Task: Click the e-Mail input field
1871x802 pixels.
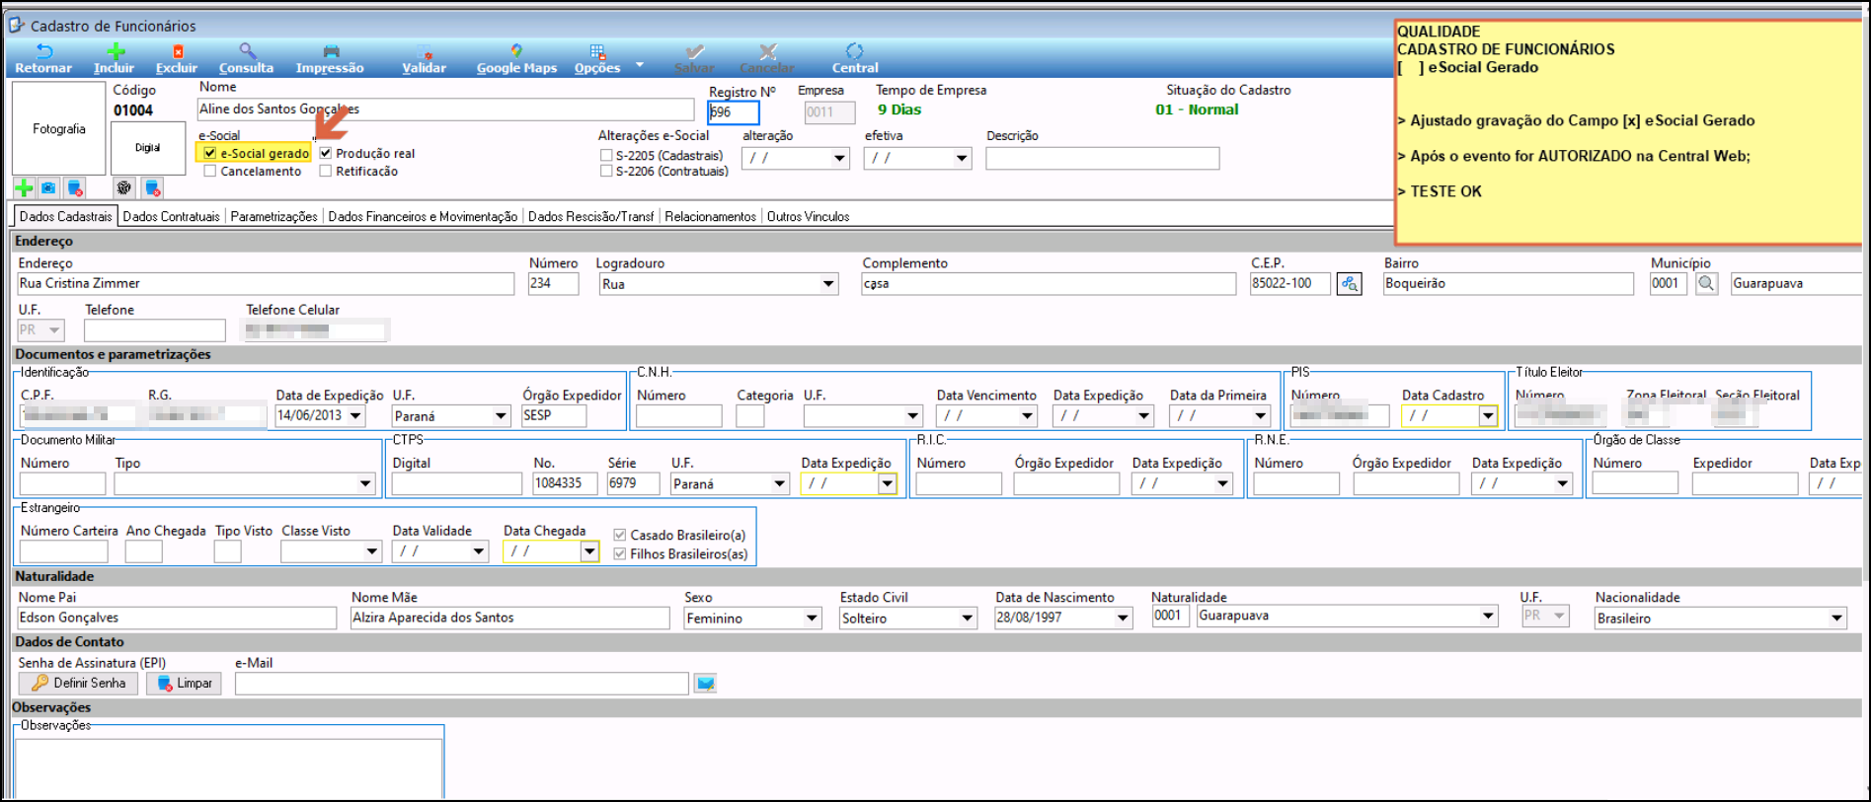Action: [461, 683]
